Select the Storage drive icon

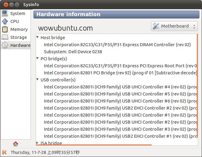(x=5, y=37)
